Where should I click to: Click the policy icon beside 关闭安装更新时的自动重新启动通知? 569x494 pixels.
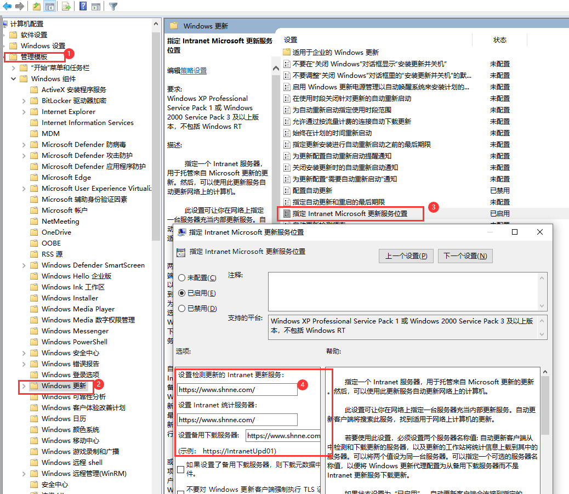[x=287, y=168]
